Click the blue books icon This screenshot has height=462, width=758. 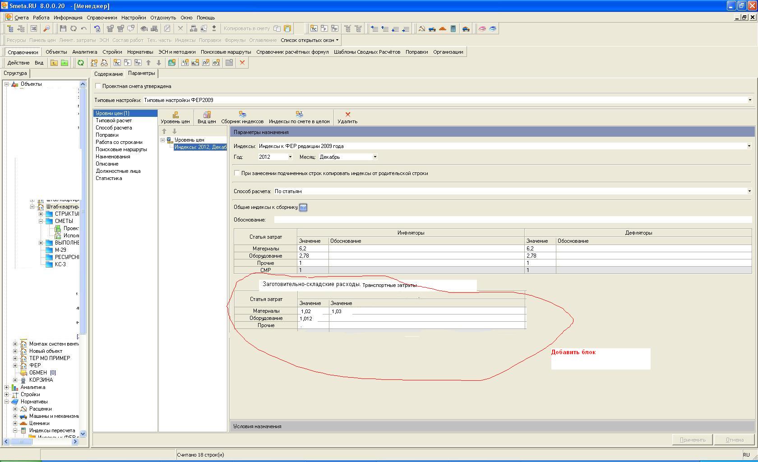click(493, 28)
